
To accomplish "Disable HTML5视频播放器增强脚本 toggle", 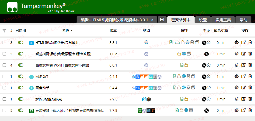I will pyautogui.click(x=21, y=42).
